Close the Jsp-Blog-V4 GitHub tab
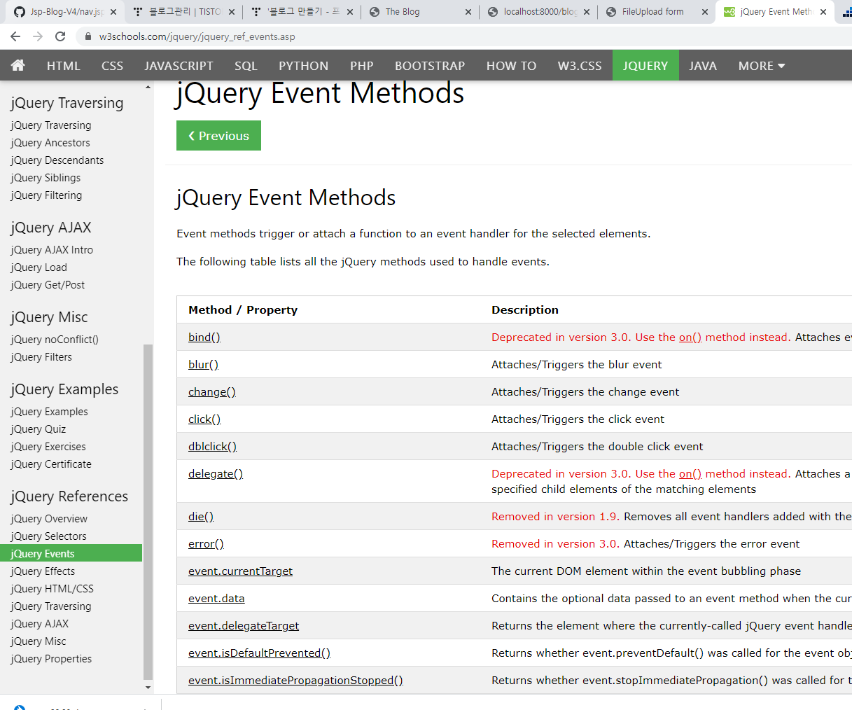 (x=113, y=12)
